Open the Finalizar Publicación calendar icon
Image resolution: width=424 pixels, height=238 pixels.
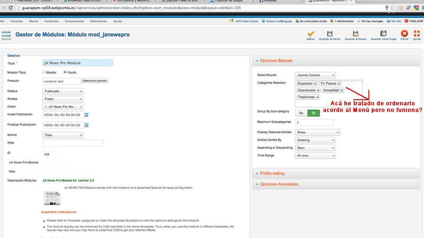(x=87, y=125)
